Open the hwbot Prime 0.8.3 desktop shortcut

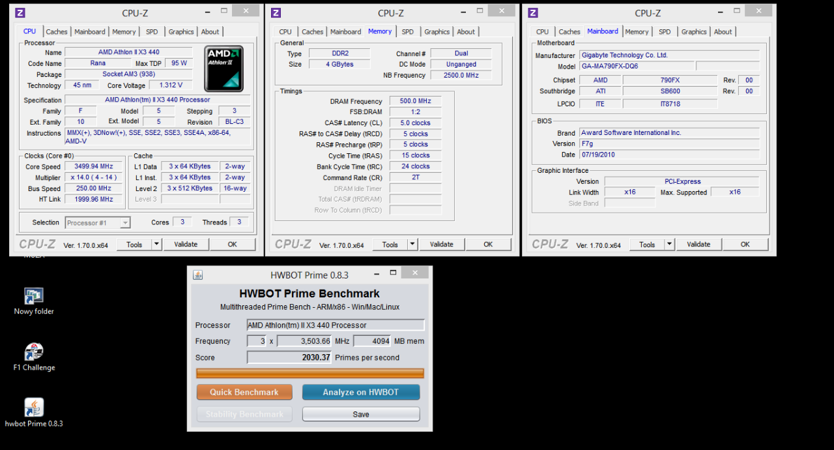[x=34, y=413]
